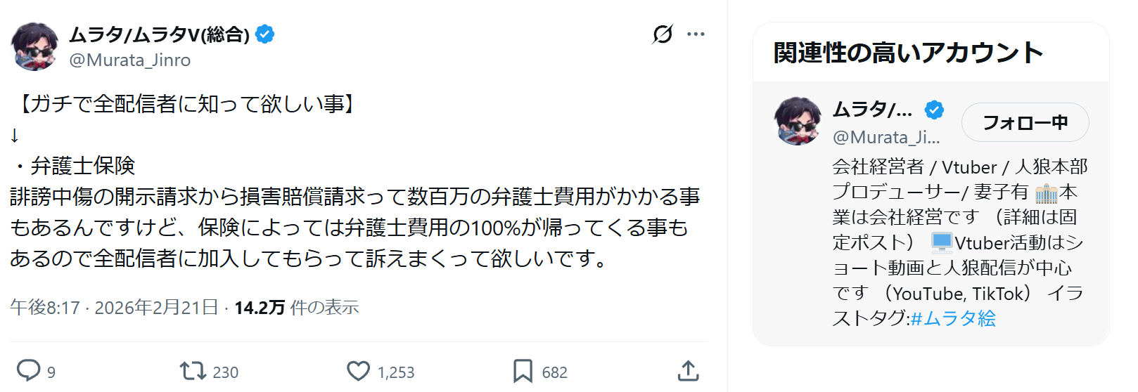
Task: Repost this tweet via retweet icon
Action: pos(193,370)
